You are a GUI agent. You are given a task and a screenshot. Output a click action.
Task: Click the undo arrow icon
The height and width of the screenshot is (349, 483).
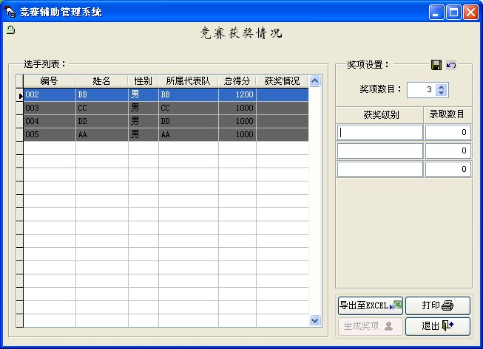[x=451, y=65]
